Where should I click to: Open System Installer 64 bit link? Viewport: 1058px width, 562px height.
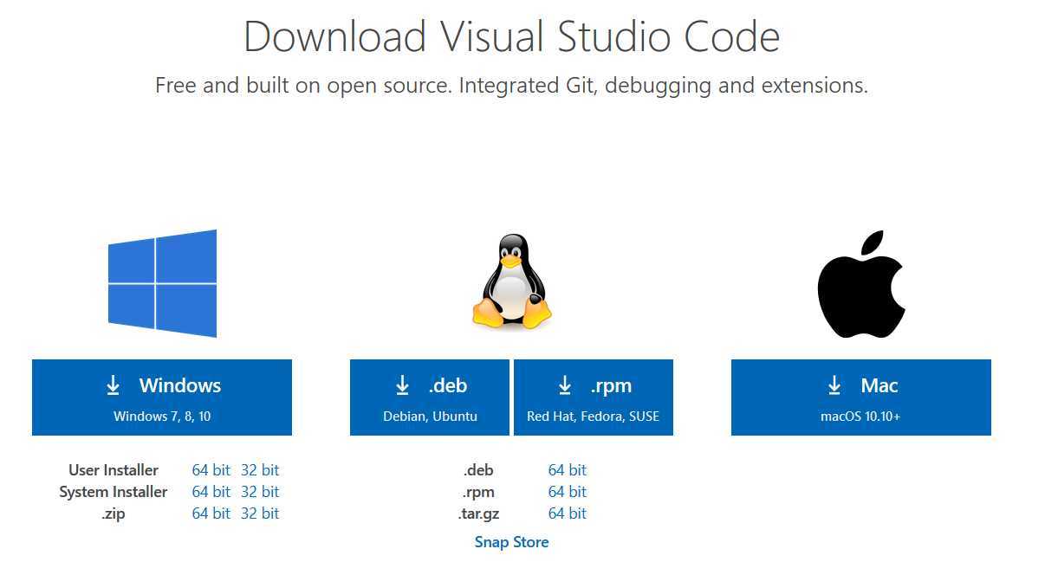coord(211,492)
